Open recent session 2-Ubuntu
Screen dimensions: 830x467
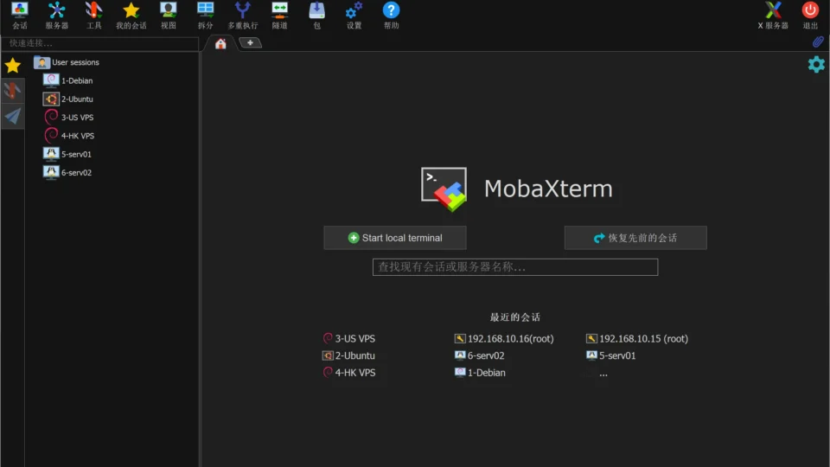click(x=348, y=355)
